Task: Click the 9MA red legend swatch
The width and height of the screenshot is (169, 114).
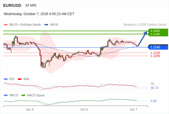Action: [x=19, y=79]
